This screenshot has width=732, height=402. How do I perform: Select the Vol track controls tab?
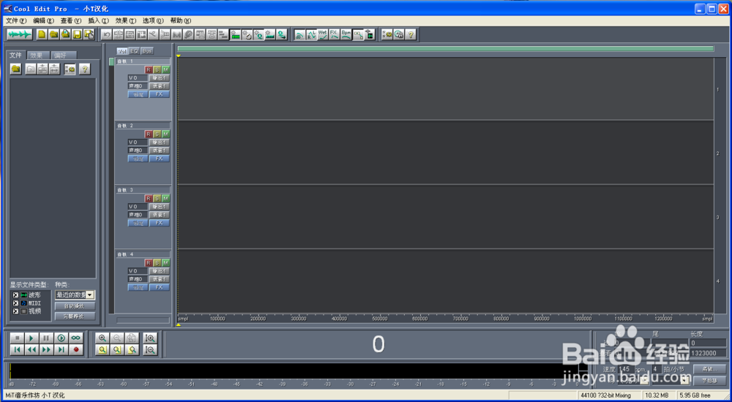[122, 51]
